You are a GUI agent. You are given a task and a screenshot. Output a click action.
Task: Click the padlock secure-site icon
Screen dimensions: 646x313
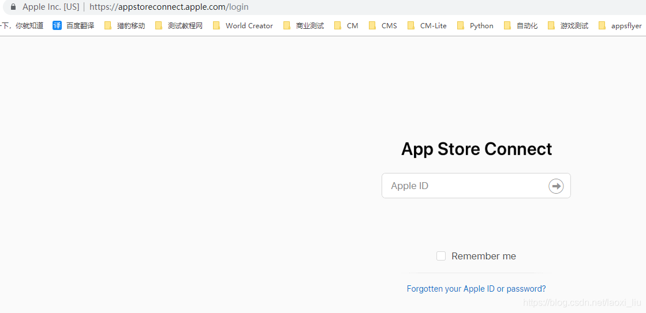tap(13, 7)
